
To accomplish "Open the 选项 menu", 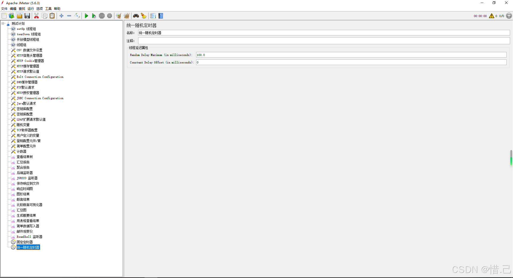I will click(40, 9).
